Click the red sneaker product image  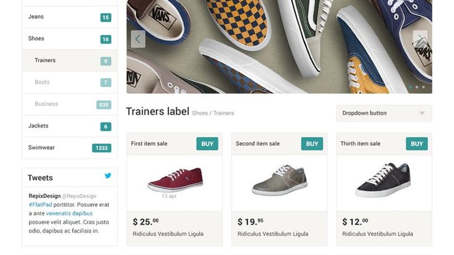175,180
